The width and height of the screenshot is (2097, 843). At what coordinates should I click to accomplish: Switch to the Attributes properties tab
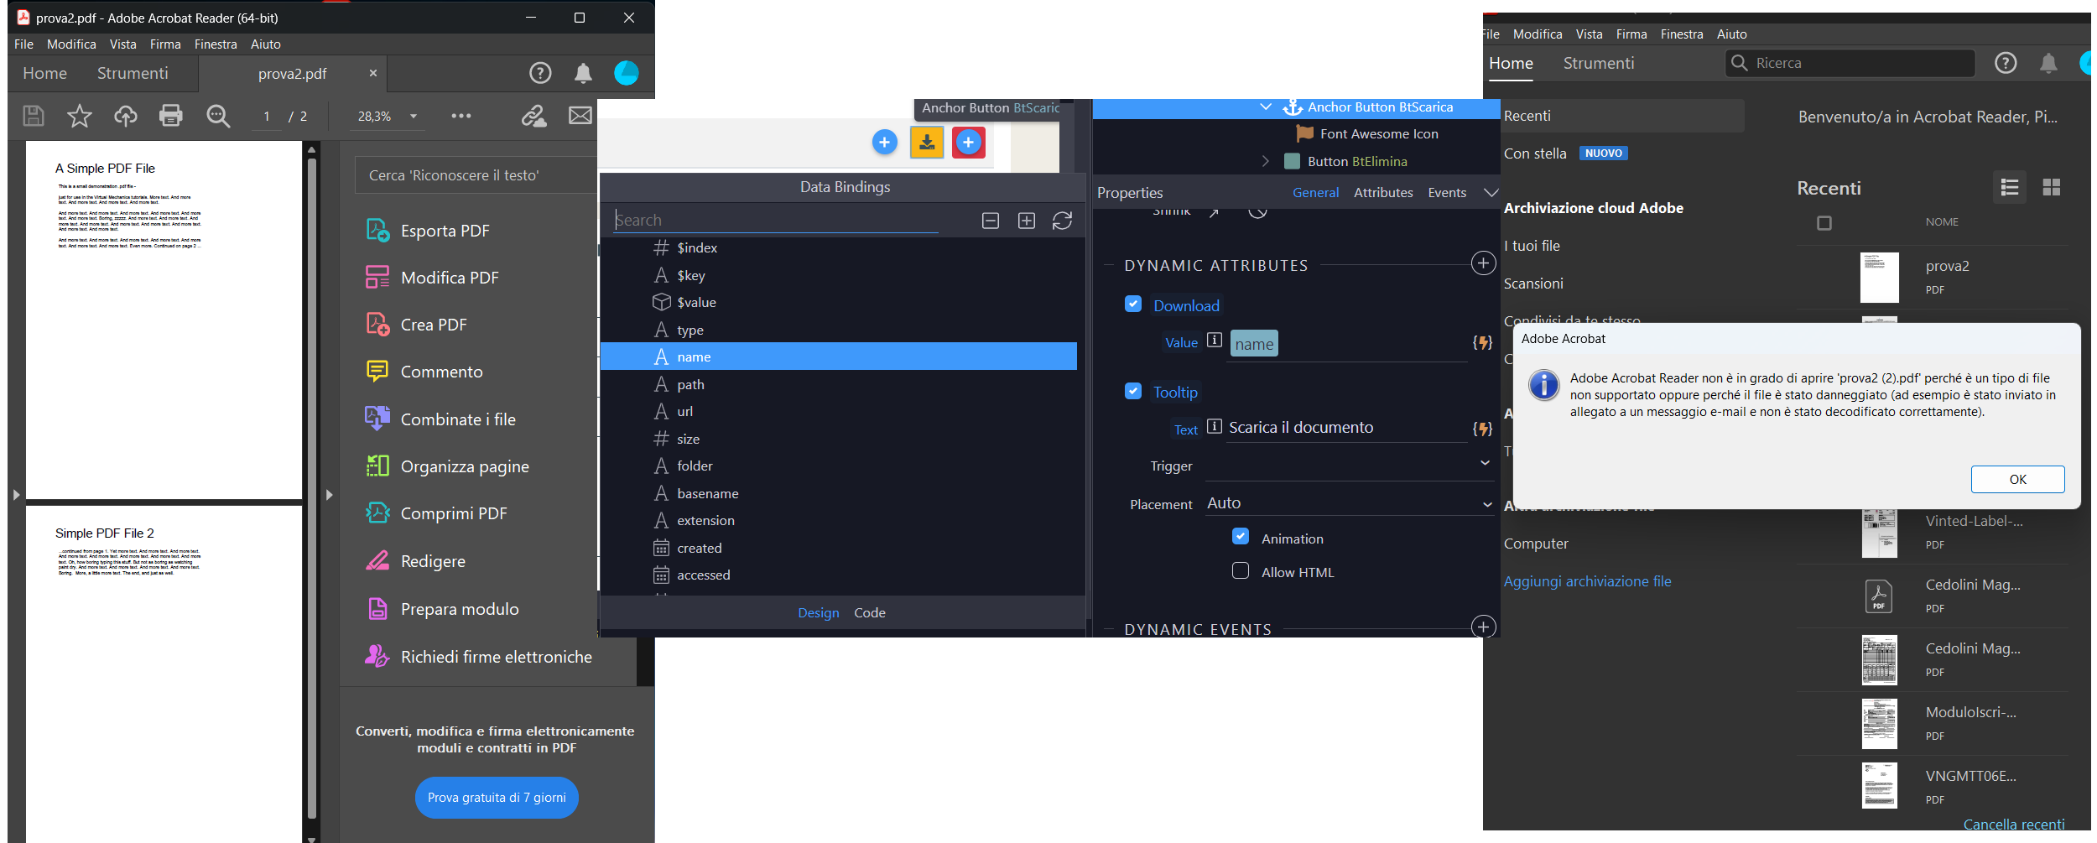click(x=1383, y=192)
